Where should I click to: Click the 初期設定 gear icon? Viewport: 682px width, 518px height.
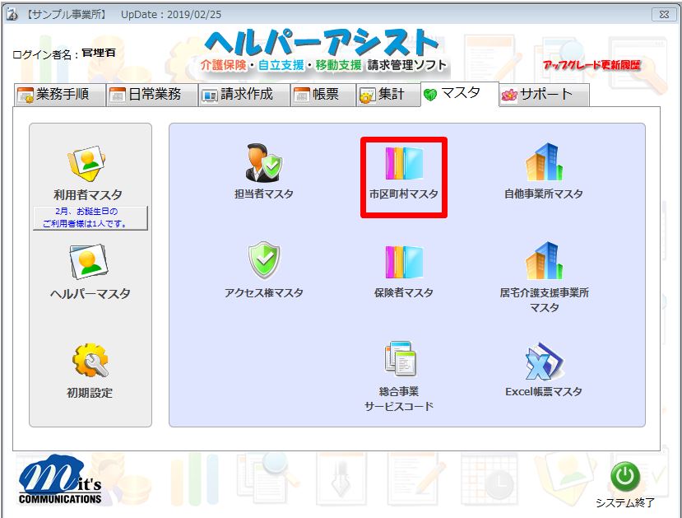point(90,362)
